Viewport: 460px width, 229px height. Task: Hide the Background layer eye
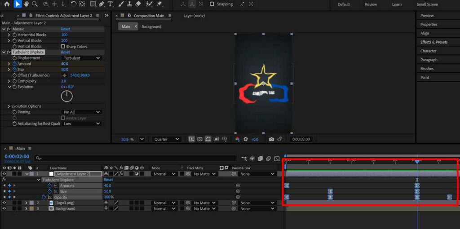click(x=4, y=208)
